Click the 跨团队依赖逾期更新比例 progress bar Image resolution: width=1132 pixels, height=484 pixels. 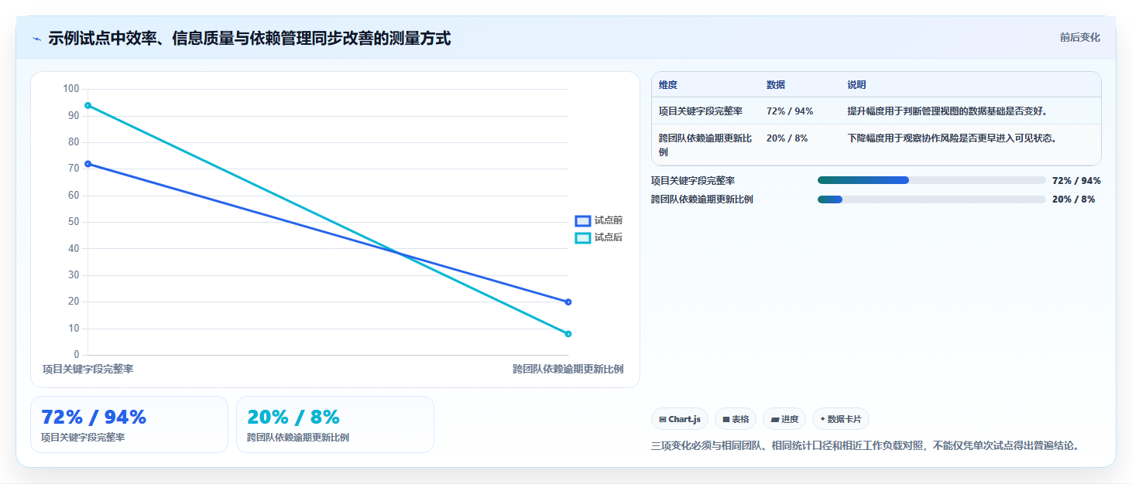(931, 199)
